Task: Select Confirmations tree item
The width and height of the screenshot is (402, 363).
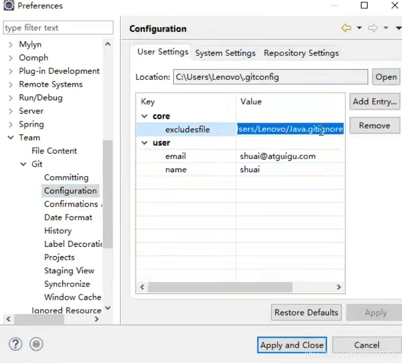Action: click(x=73, y=204)
